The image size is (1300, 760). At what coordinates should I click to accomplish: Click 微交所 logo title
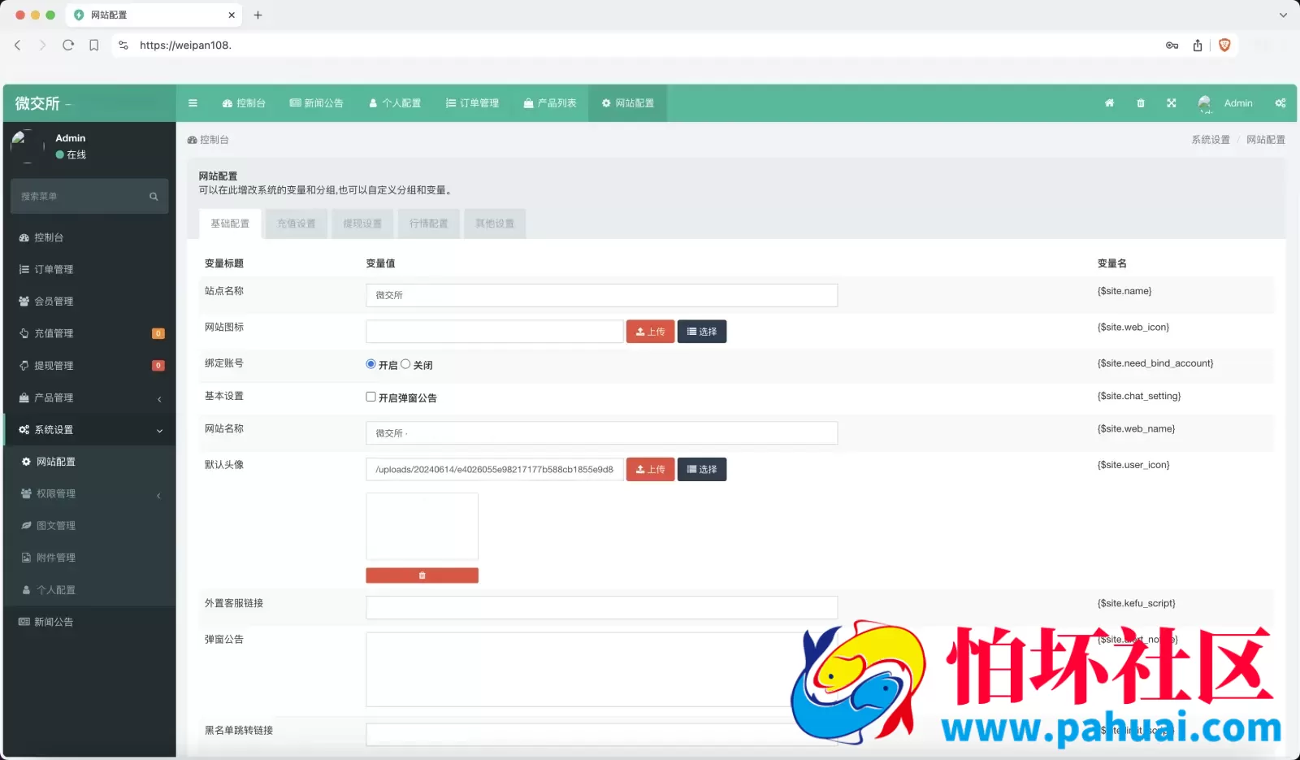37,103
